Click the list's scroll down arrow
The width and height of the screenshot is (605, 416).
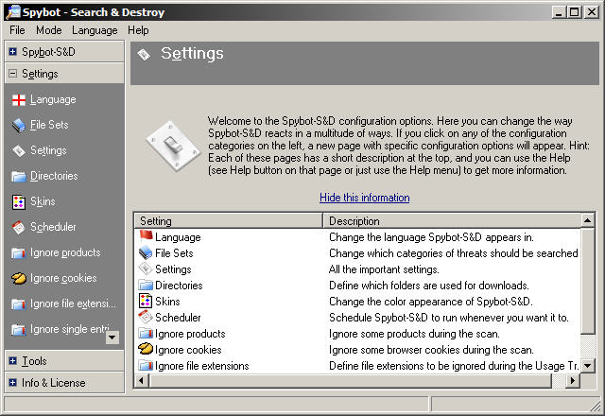click(x=588, y=366)
